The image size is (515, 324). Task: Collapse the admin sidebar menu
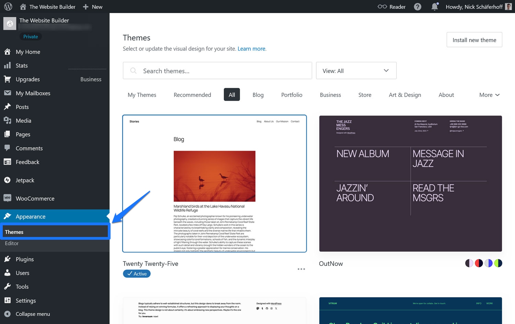coord(33,314)
